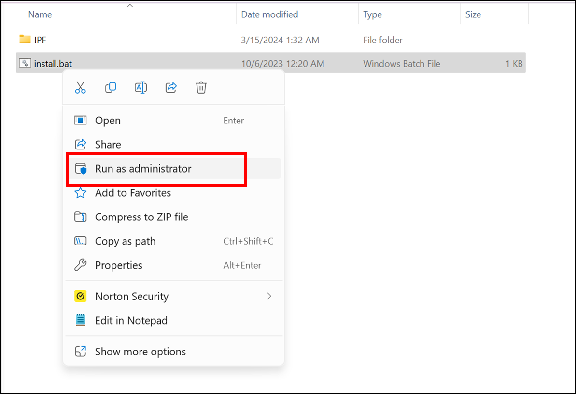Screen dimensions: 576x394
Task: Click the Norton Security yellow icon
Action: pos(80,296)
